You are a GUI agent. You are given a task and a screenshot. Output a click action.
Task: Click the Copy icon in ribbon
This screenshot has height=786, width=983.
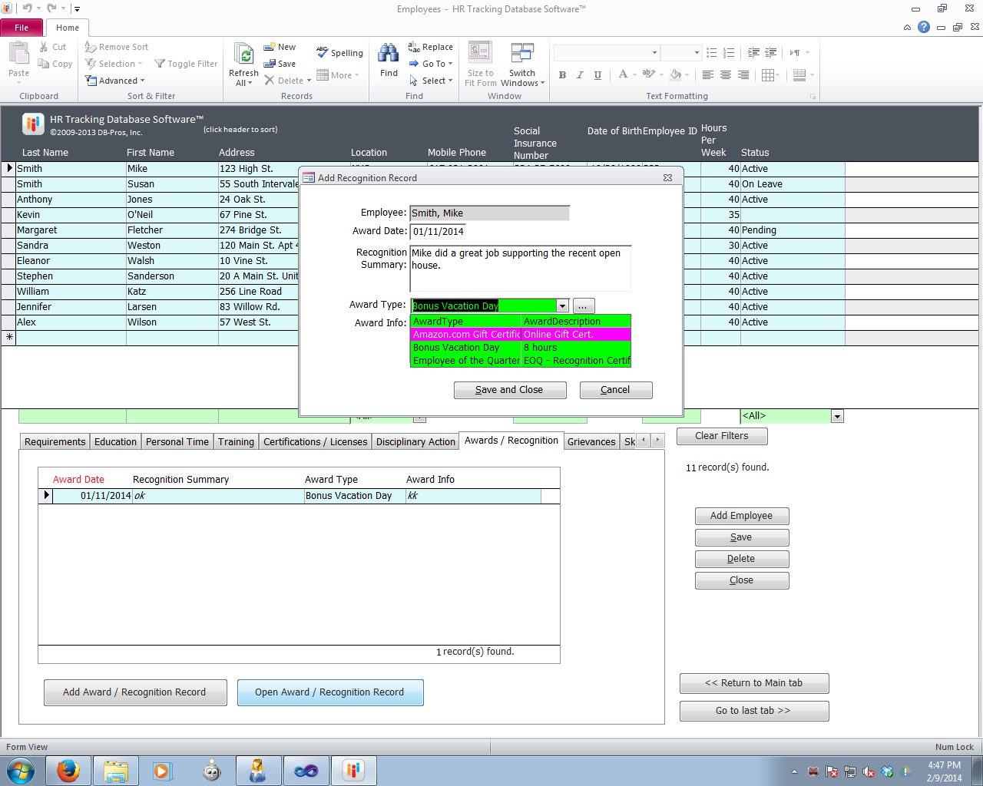point(44,64)
